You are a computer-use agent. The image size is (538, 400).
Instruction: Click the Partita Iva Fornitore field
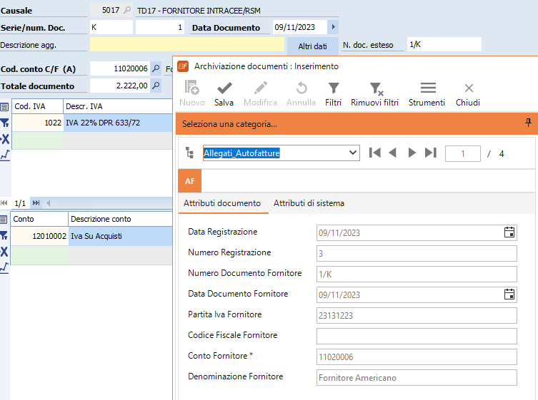click(417, 315)
